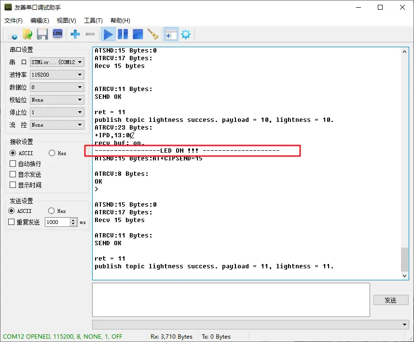Enable the 重复发送 checkbox

24,222
